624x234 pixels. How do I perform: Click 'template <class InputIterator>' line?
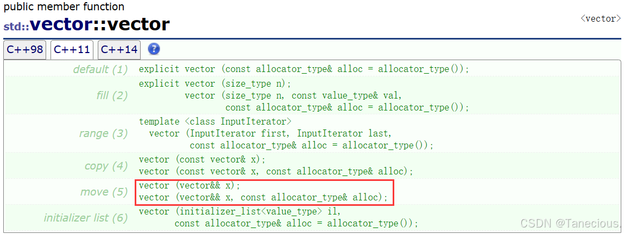coord(215,121)
